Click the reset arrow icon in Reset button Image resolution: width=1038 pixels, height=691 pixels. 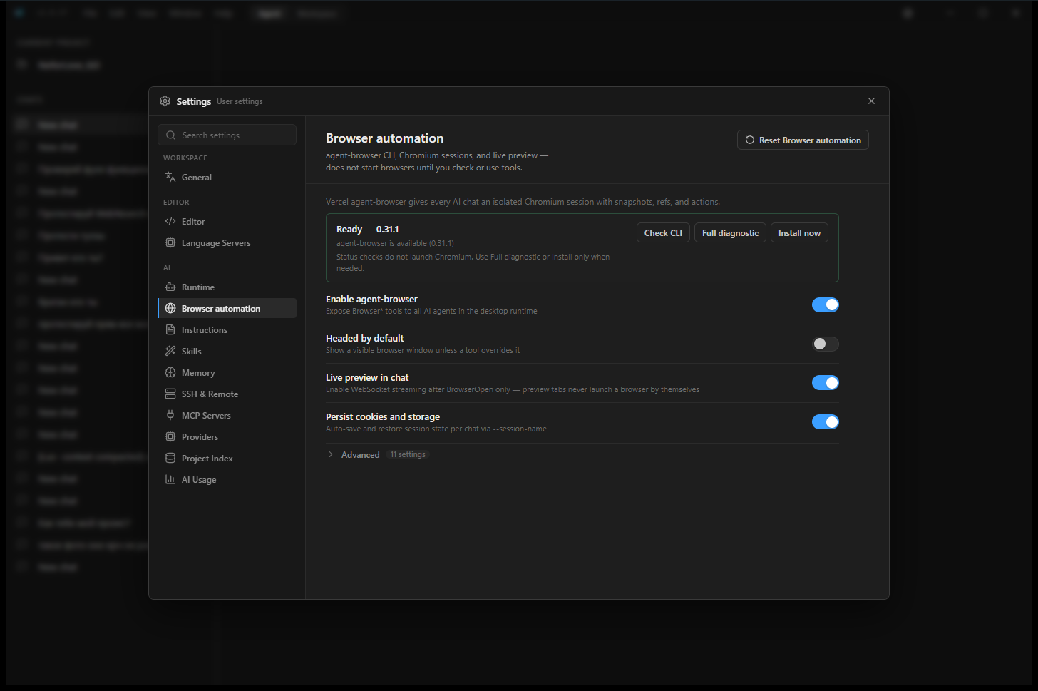750,140
